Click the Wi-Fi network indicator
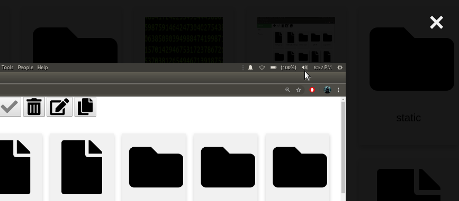This screenshot has width=459, height=201. point(262,68)
